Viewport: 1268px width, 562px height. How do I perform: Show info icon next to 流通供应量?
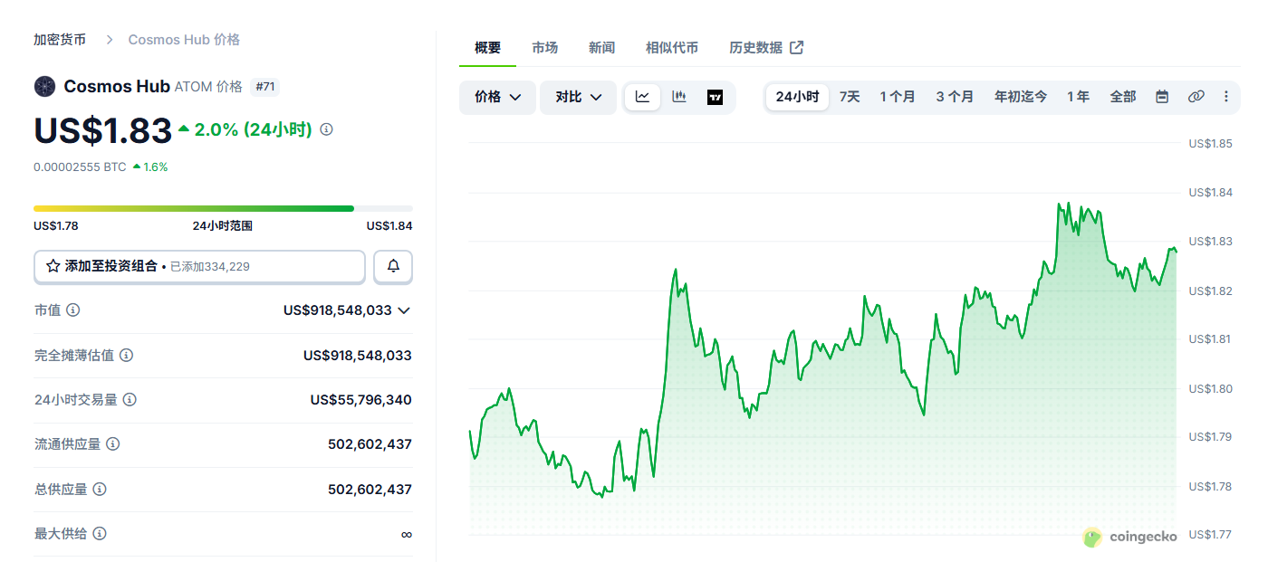113,444
